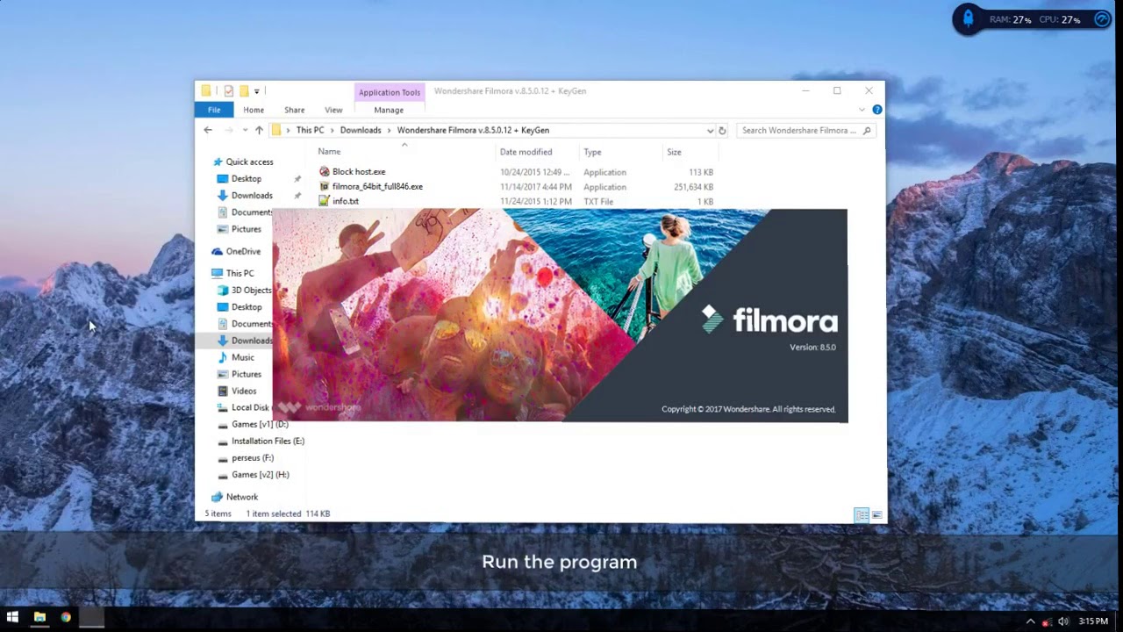Click the Back navigation arrow

point(208,130)
